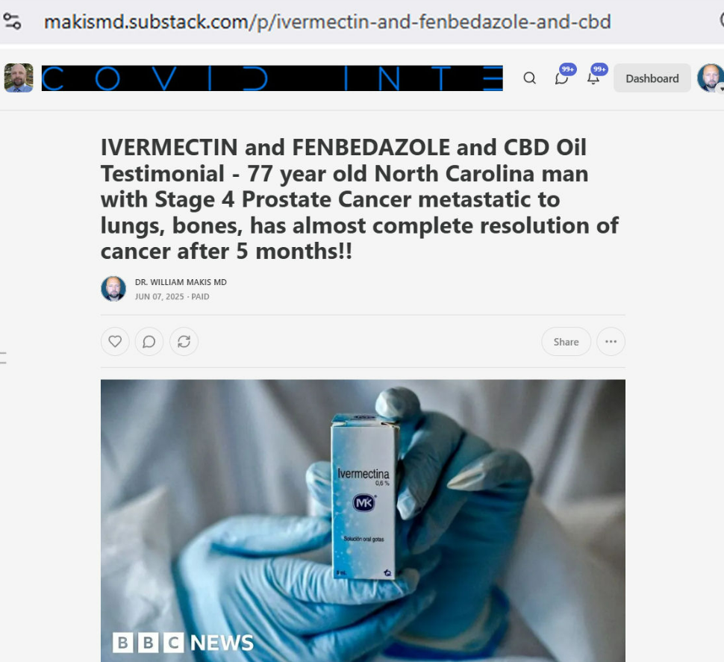Image resolution: width=724 pixels, height=662 pixels.
Task: Open the comments speech bubble icon
Action: pos(149,342)
